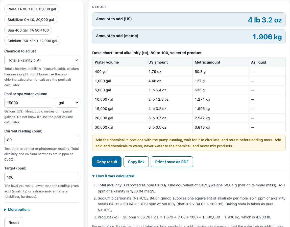290x227 pixels.
Task: Click the Reset button
Action: [x=14, y=222]
